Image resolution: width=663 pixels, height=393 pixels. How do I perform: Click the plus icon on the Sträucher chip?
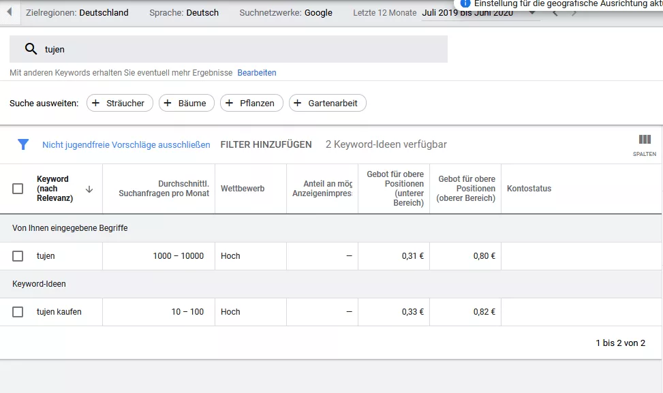pyautogui.click(x=96, y=103)
